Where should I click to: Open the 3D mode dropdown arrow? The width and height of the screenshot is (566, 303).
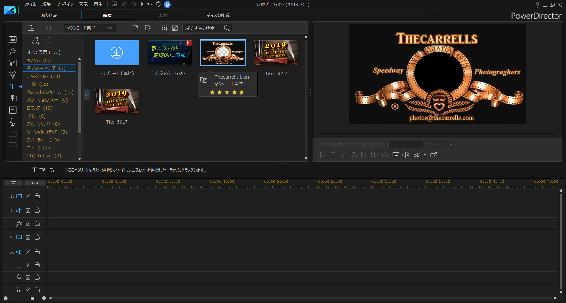tap(425, 155)
